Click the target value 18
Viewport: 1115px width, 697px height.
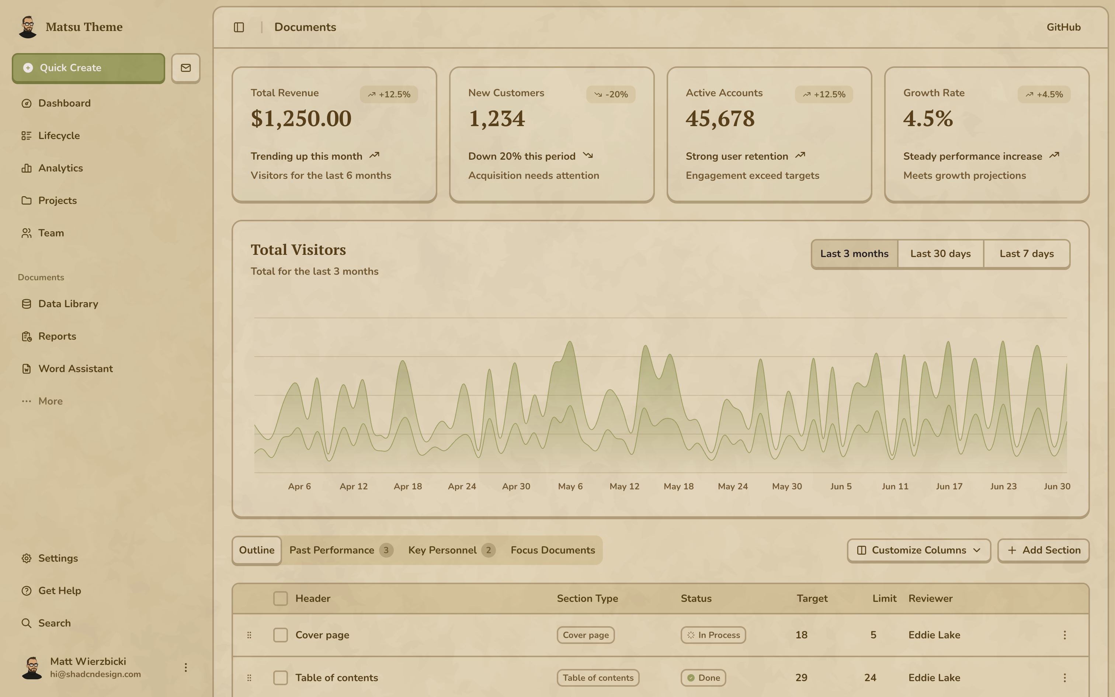click(801, 635)
